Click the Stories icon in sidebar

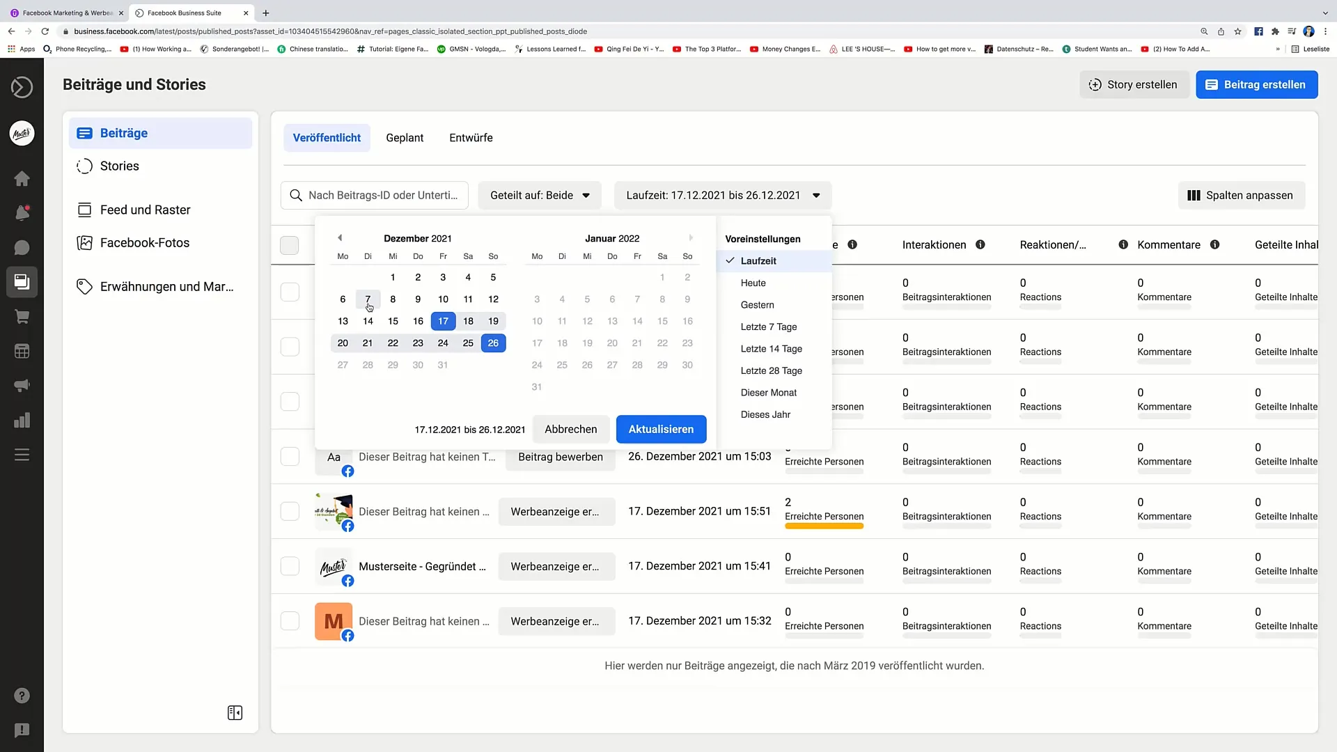(x=84, y=165)
